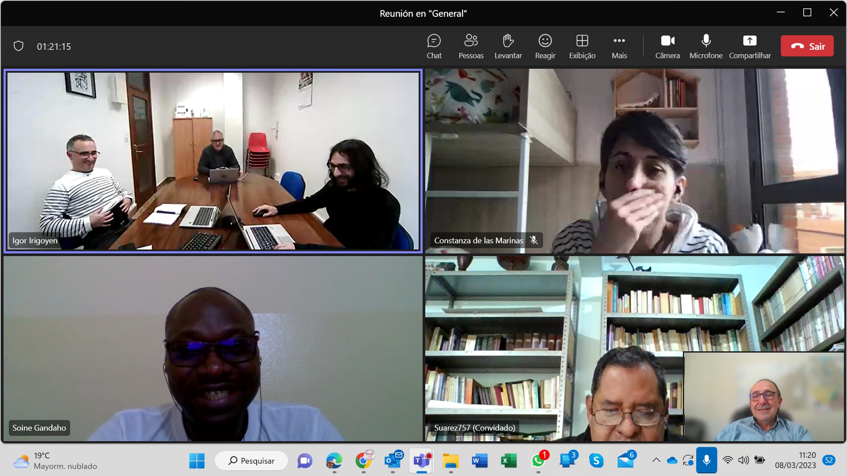Screen dimensions: 847x476
Task: Click the shield security icon
Action: [19, 46]
